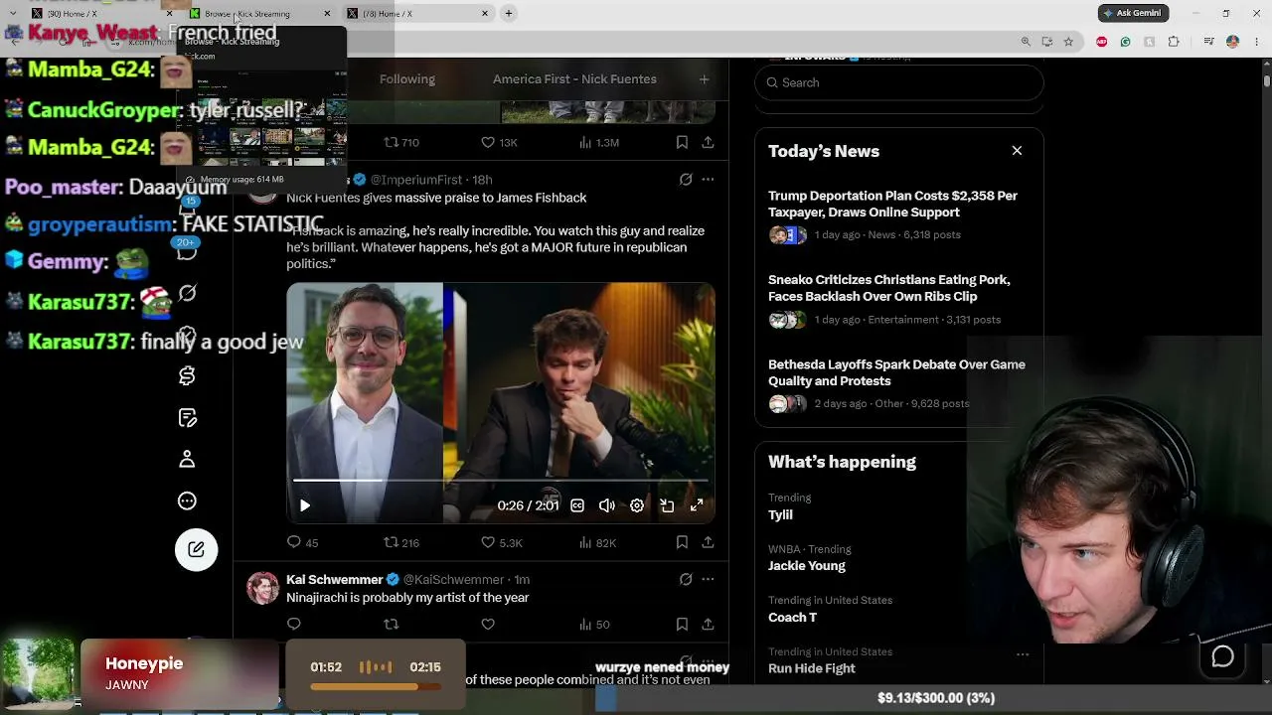Open the video settings gear
The height and width of the screenshot is (715, 1272).
click(637, 505)
